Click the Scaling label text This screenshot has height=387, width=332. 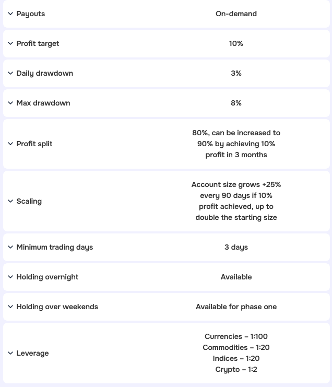[x=29, y=201]
